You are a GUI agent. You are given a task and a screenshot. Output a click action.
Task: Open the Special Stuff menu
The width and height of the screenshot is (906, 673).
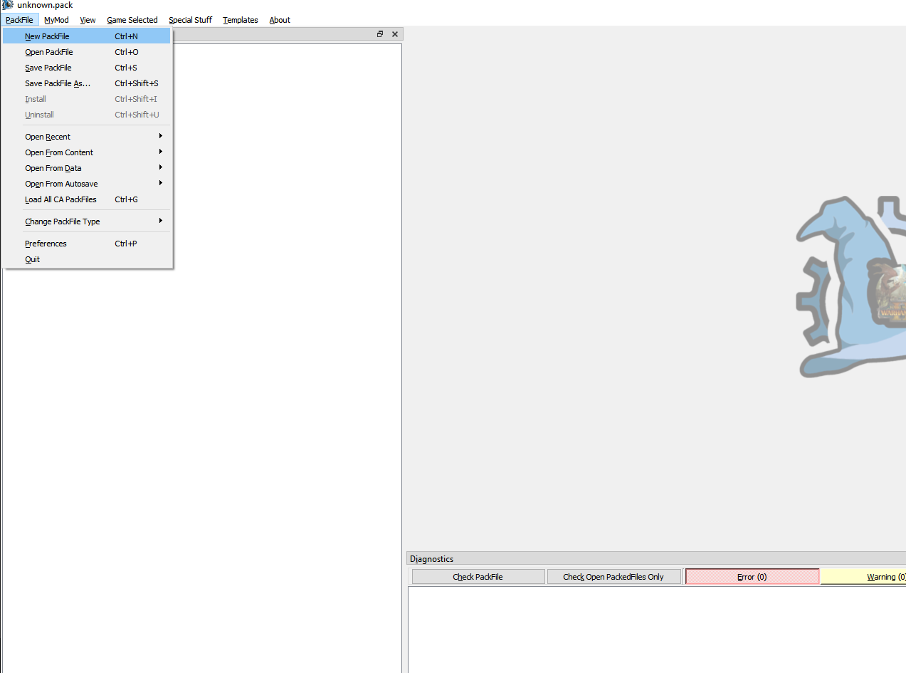coord(190,20)
